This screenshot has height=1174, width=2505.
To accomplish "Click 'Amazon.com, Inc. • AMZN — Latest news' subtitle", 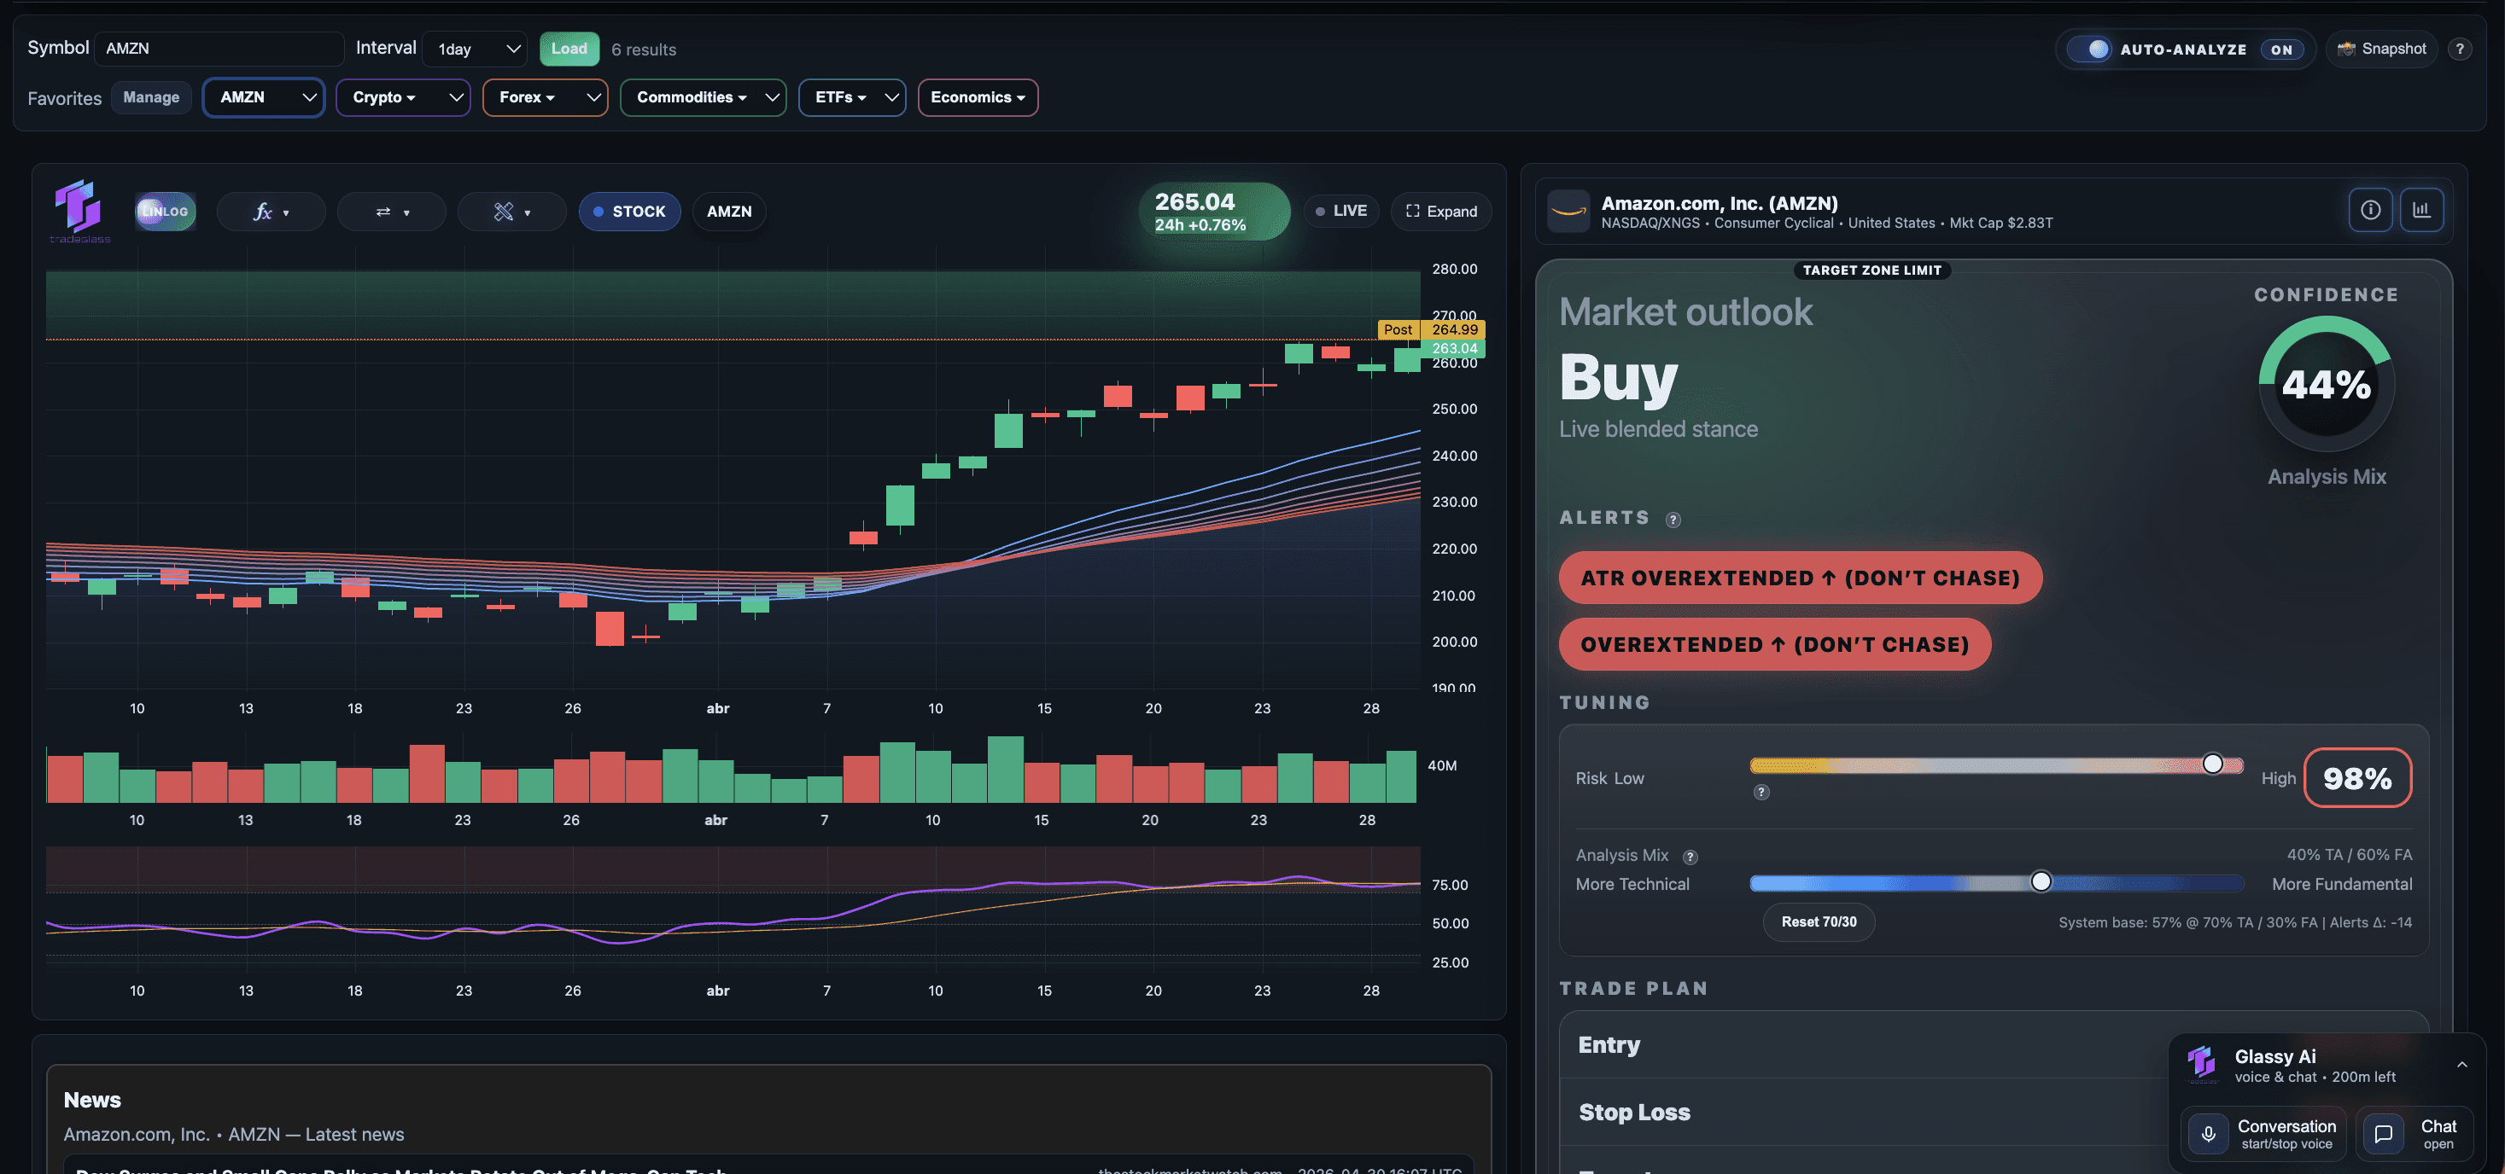I will 233,1134.
